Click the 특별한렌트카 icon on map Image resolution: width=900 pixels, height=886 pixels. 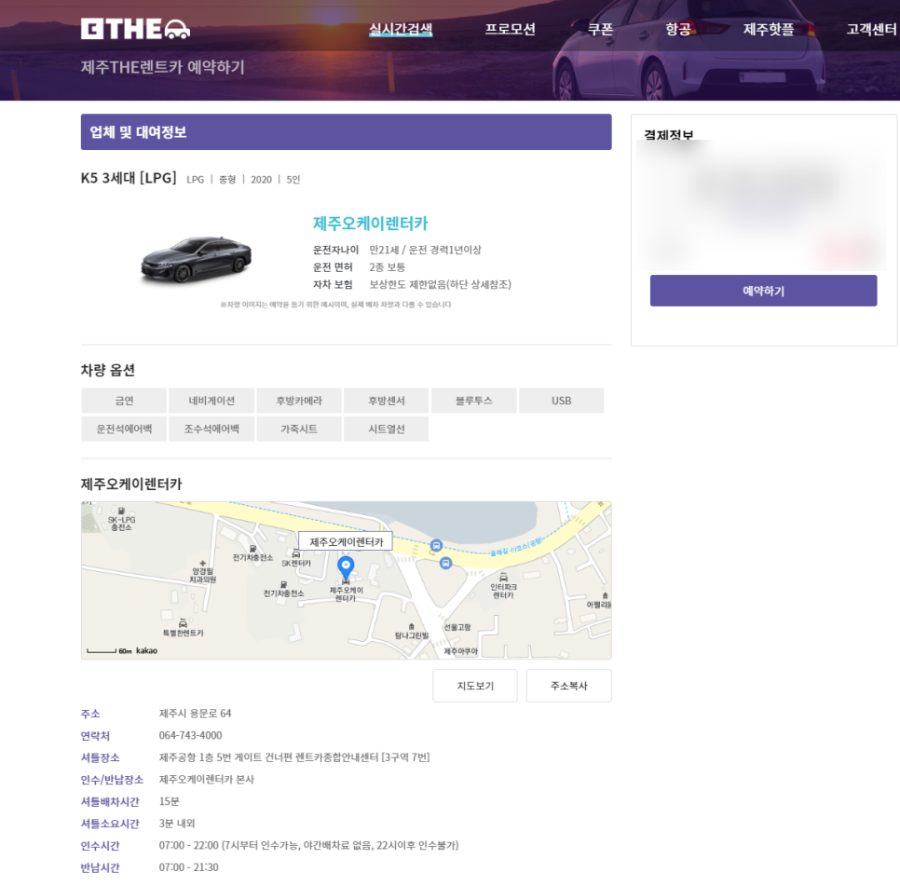183,623
